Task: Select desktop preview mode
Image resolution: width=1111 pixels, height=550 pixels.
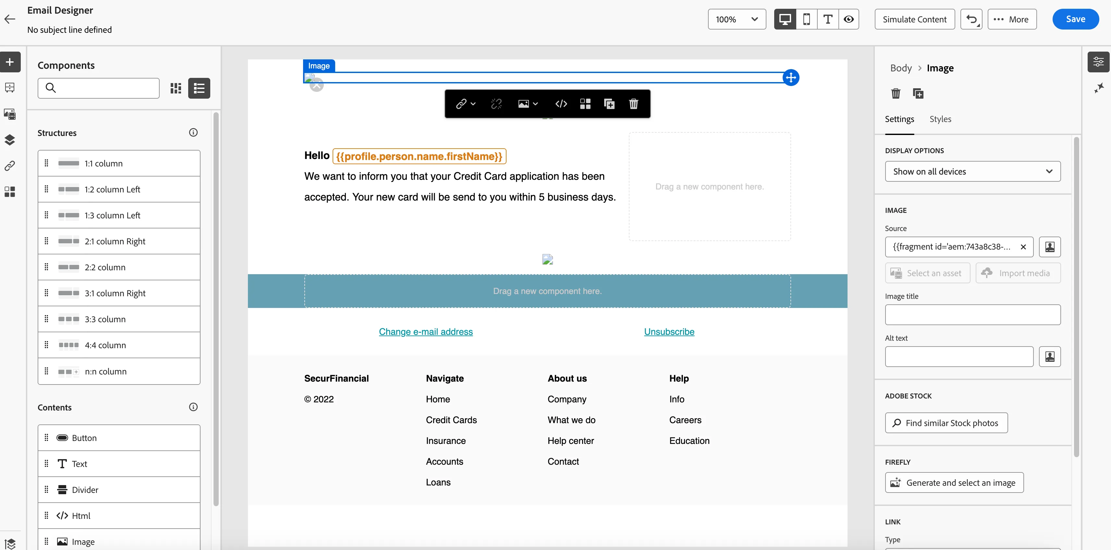Action: (x=785, y=19)
